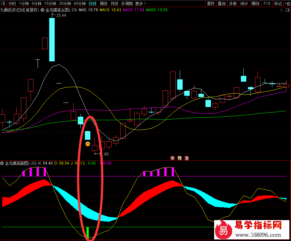Expand the 金鸟摸底副图 indicator dropdown
This screenshot has height=241, width=291.
click(2, 163)
